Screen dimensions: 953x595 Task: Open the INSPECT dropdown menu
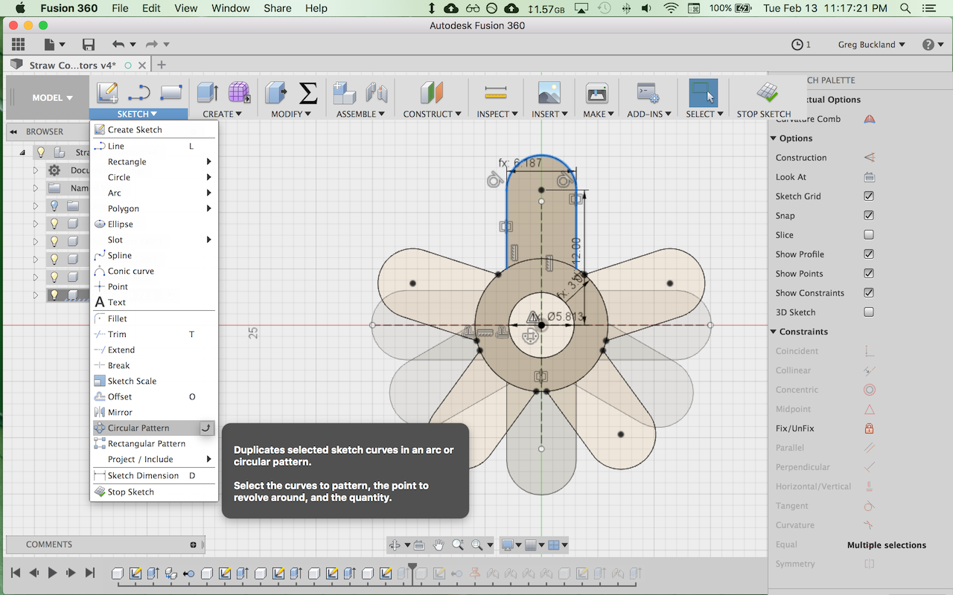497,114
